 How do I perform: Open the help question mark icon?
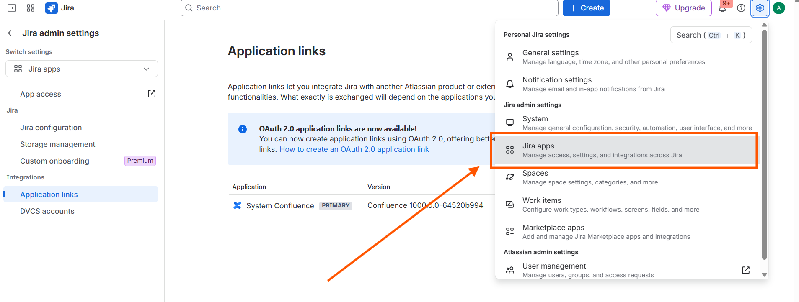point(741,8)
